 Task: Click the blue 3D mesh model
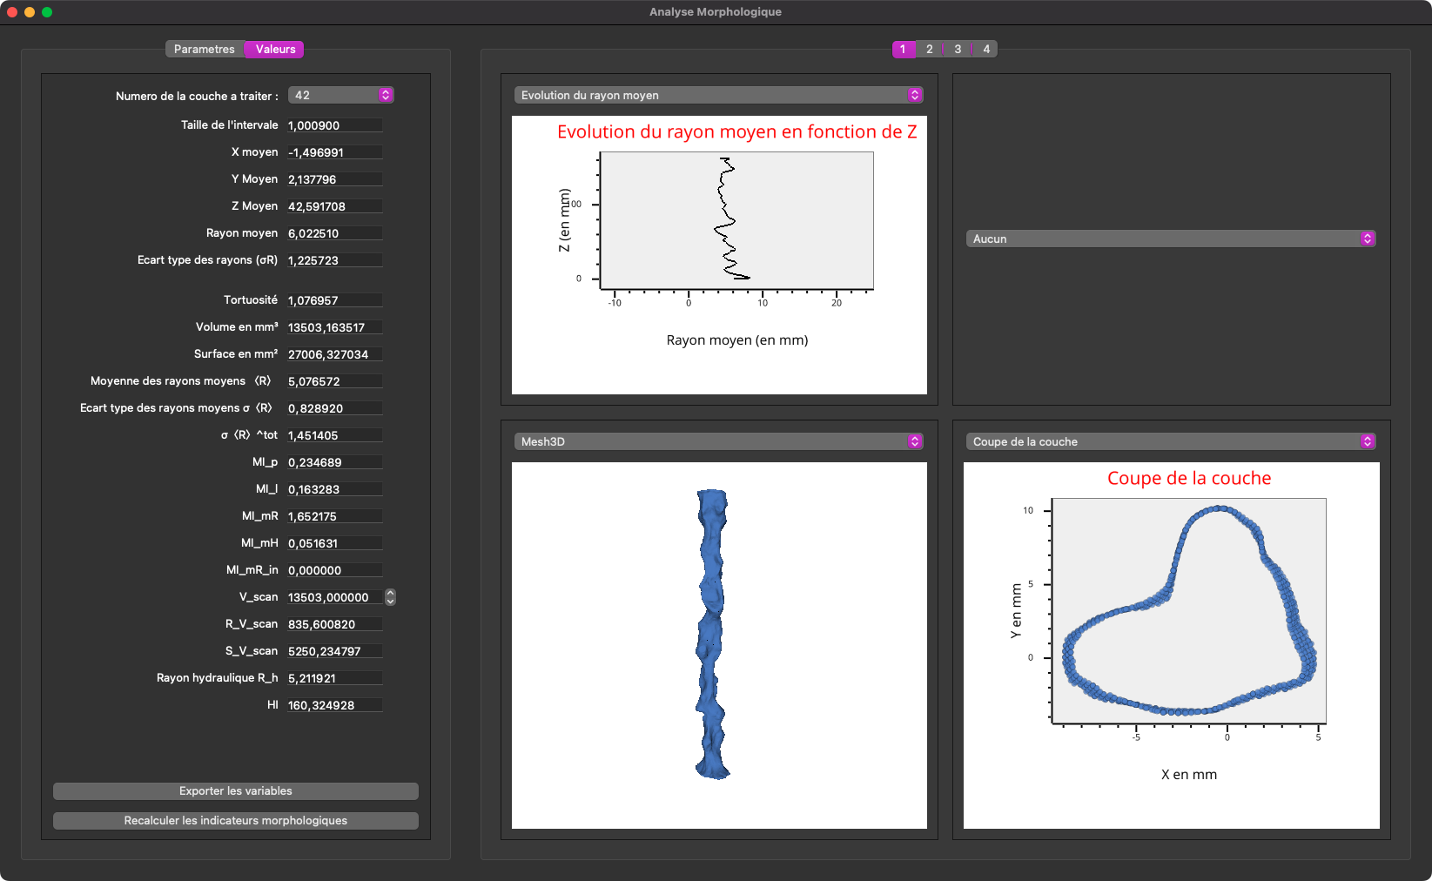pyautogui.click(x=712, y=636)
